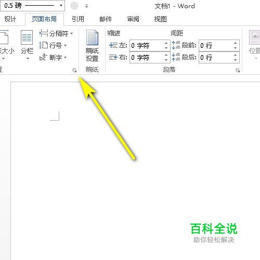The height and width of the screenshot is (260, 260).
Task: Open the 引用 tab
Action: (x=78, y=19)
